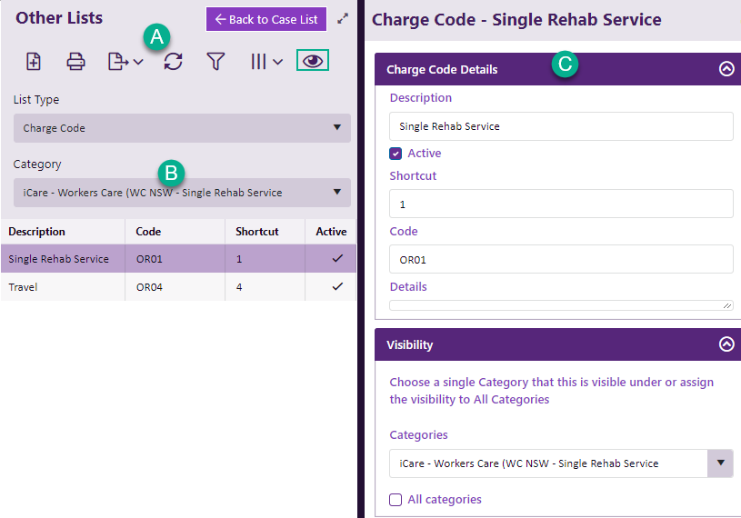The image size is (741, 518).
Task: Open the column chooser icon
Action: 266,62
